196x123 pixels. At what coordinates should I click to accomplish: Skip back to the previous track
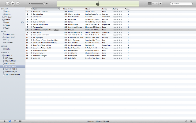pyautogui.click(x=7, y=4)
